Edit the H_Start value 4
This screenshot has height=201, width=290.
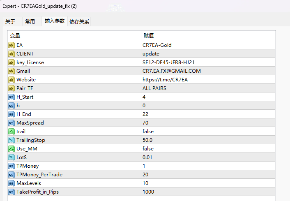pos(208,97)
